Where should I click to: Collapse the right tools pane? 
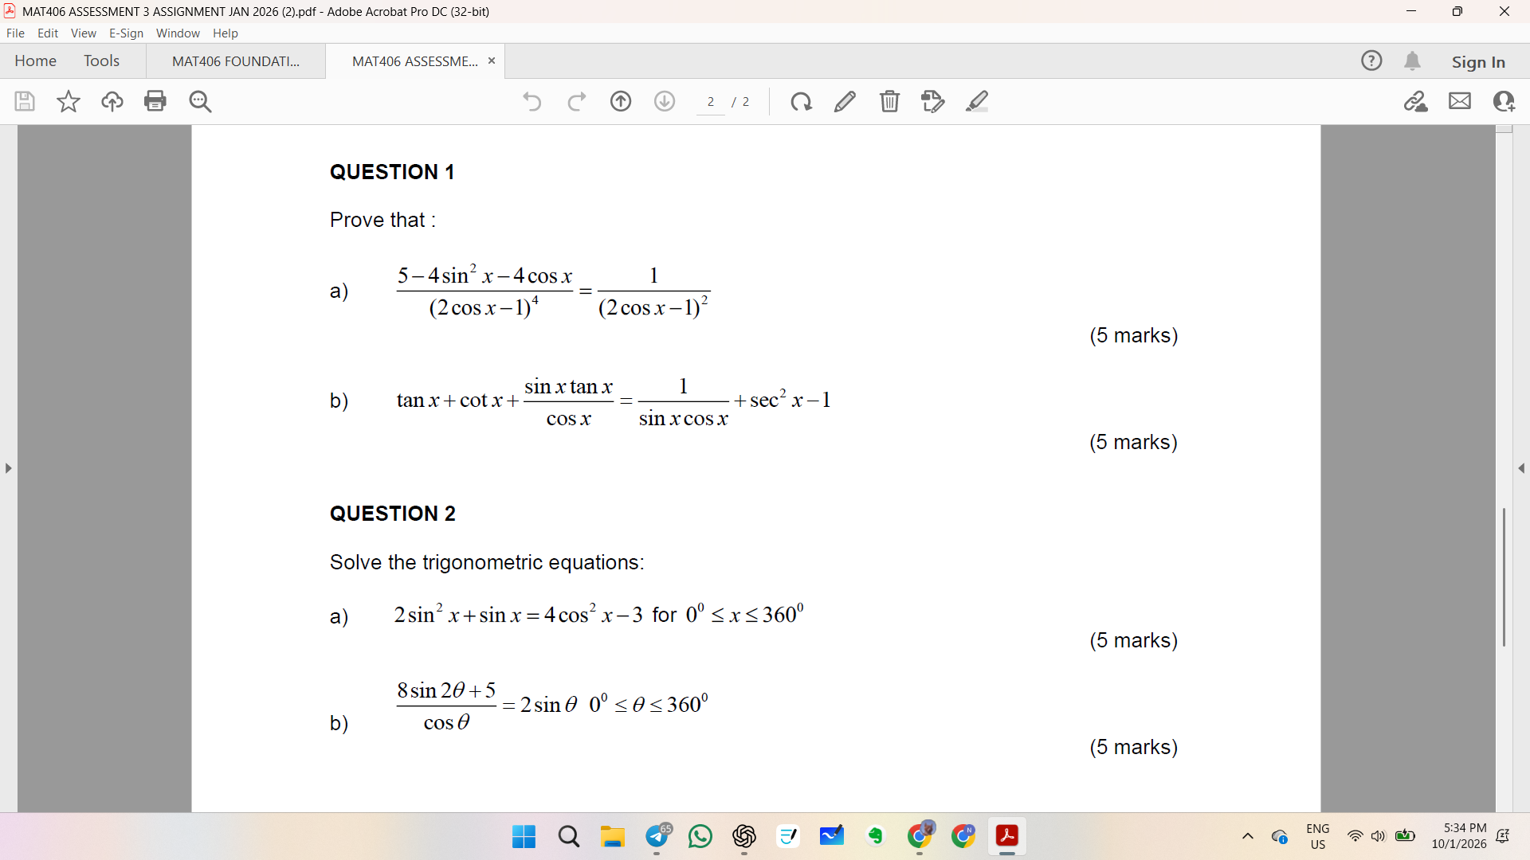1522,468
